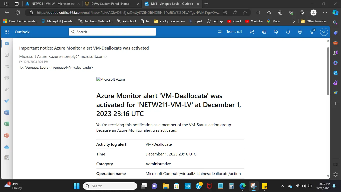Image resolution: width=341 pixels, height=192 pixels.
Task: Click the email vertical scrollbar
Action: (x=328, y=71)
